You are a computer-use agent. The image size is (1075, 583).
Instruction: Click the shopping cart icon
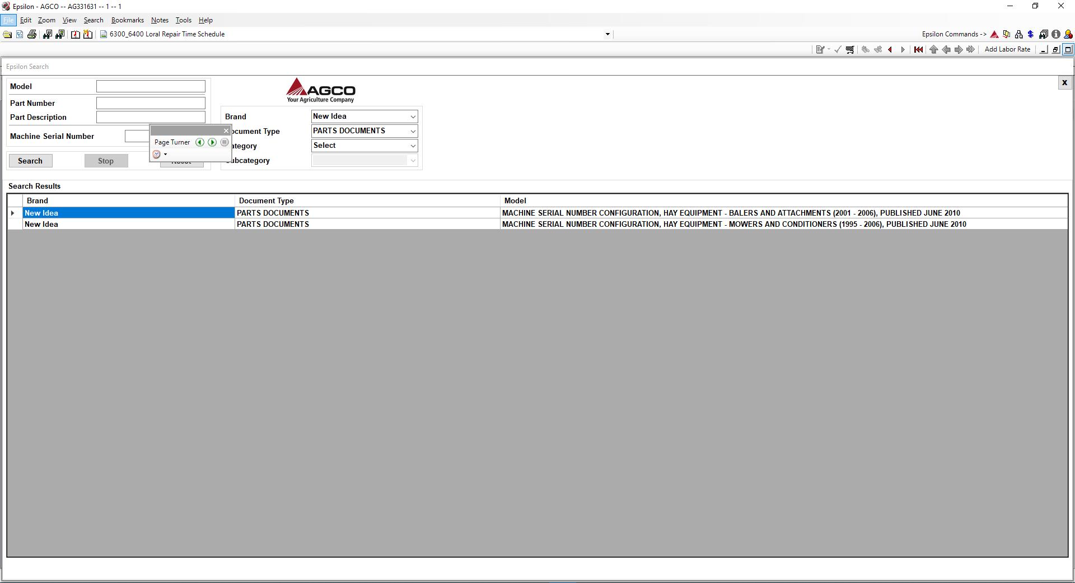[850, 50]
